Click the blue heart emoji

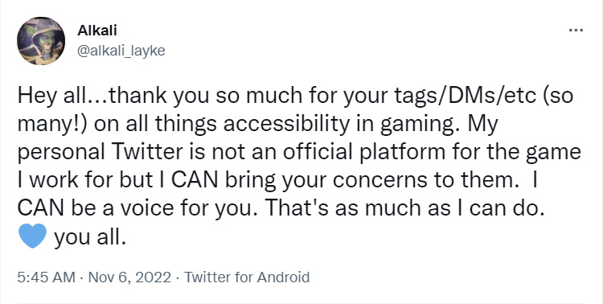pyautogui.click(x=32, y=236)
